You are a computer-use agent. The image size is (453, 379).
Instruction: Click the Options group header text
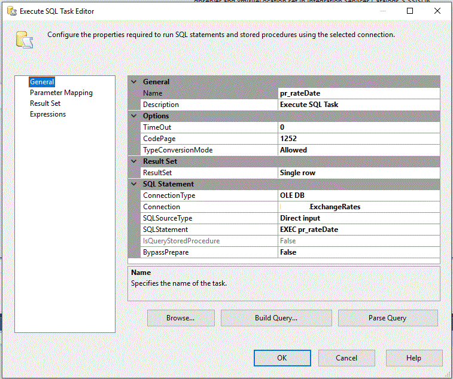pyautogui.click(x=156, y=116)
